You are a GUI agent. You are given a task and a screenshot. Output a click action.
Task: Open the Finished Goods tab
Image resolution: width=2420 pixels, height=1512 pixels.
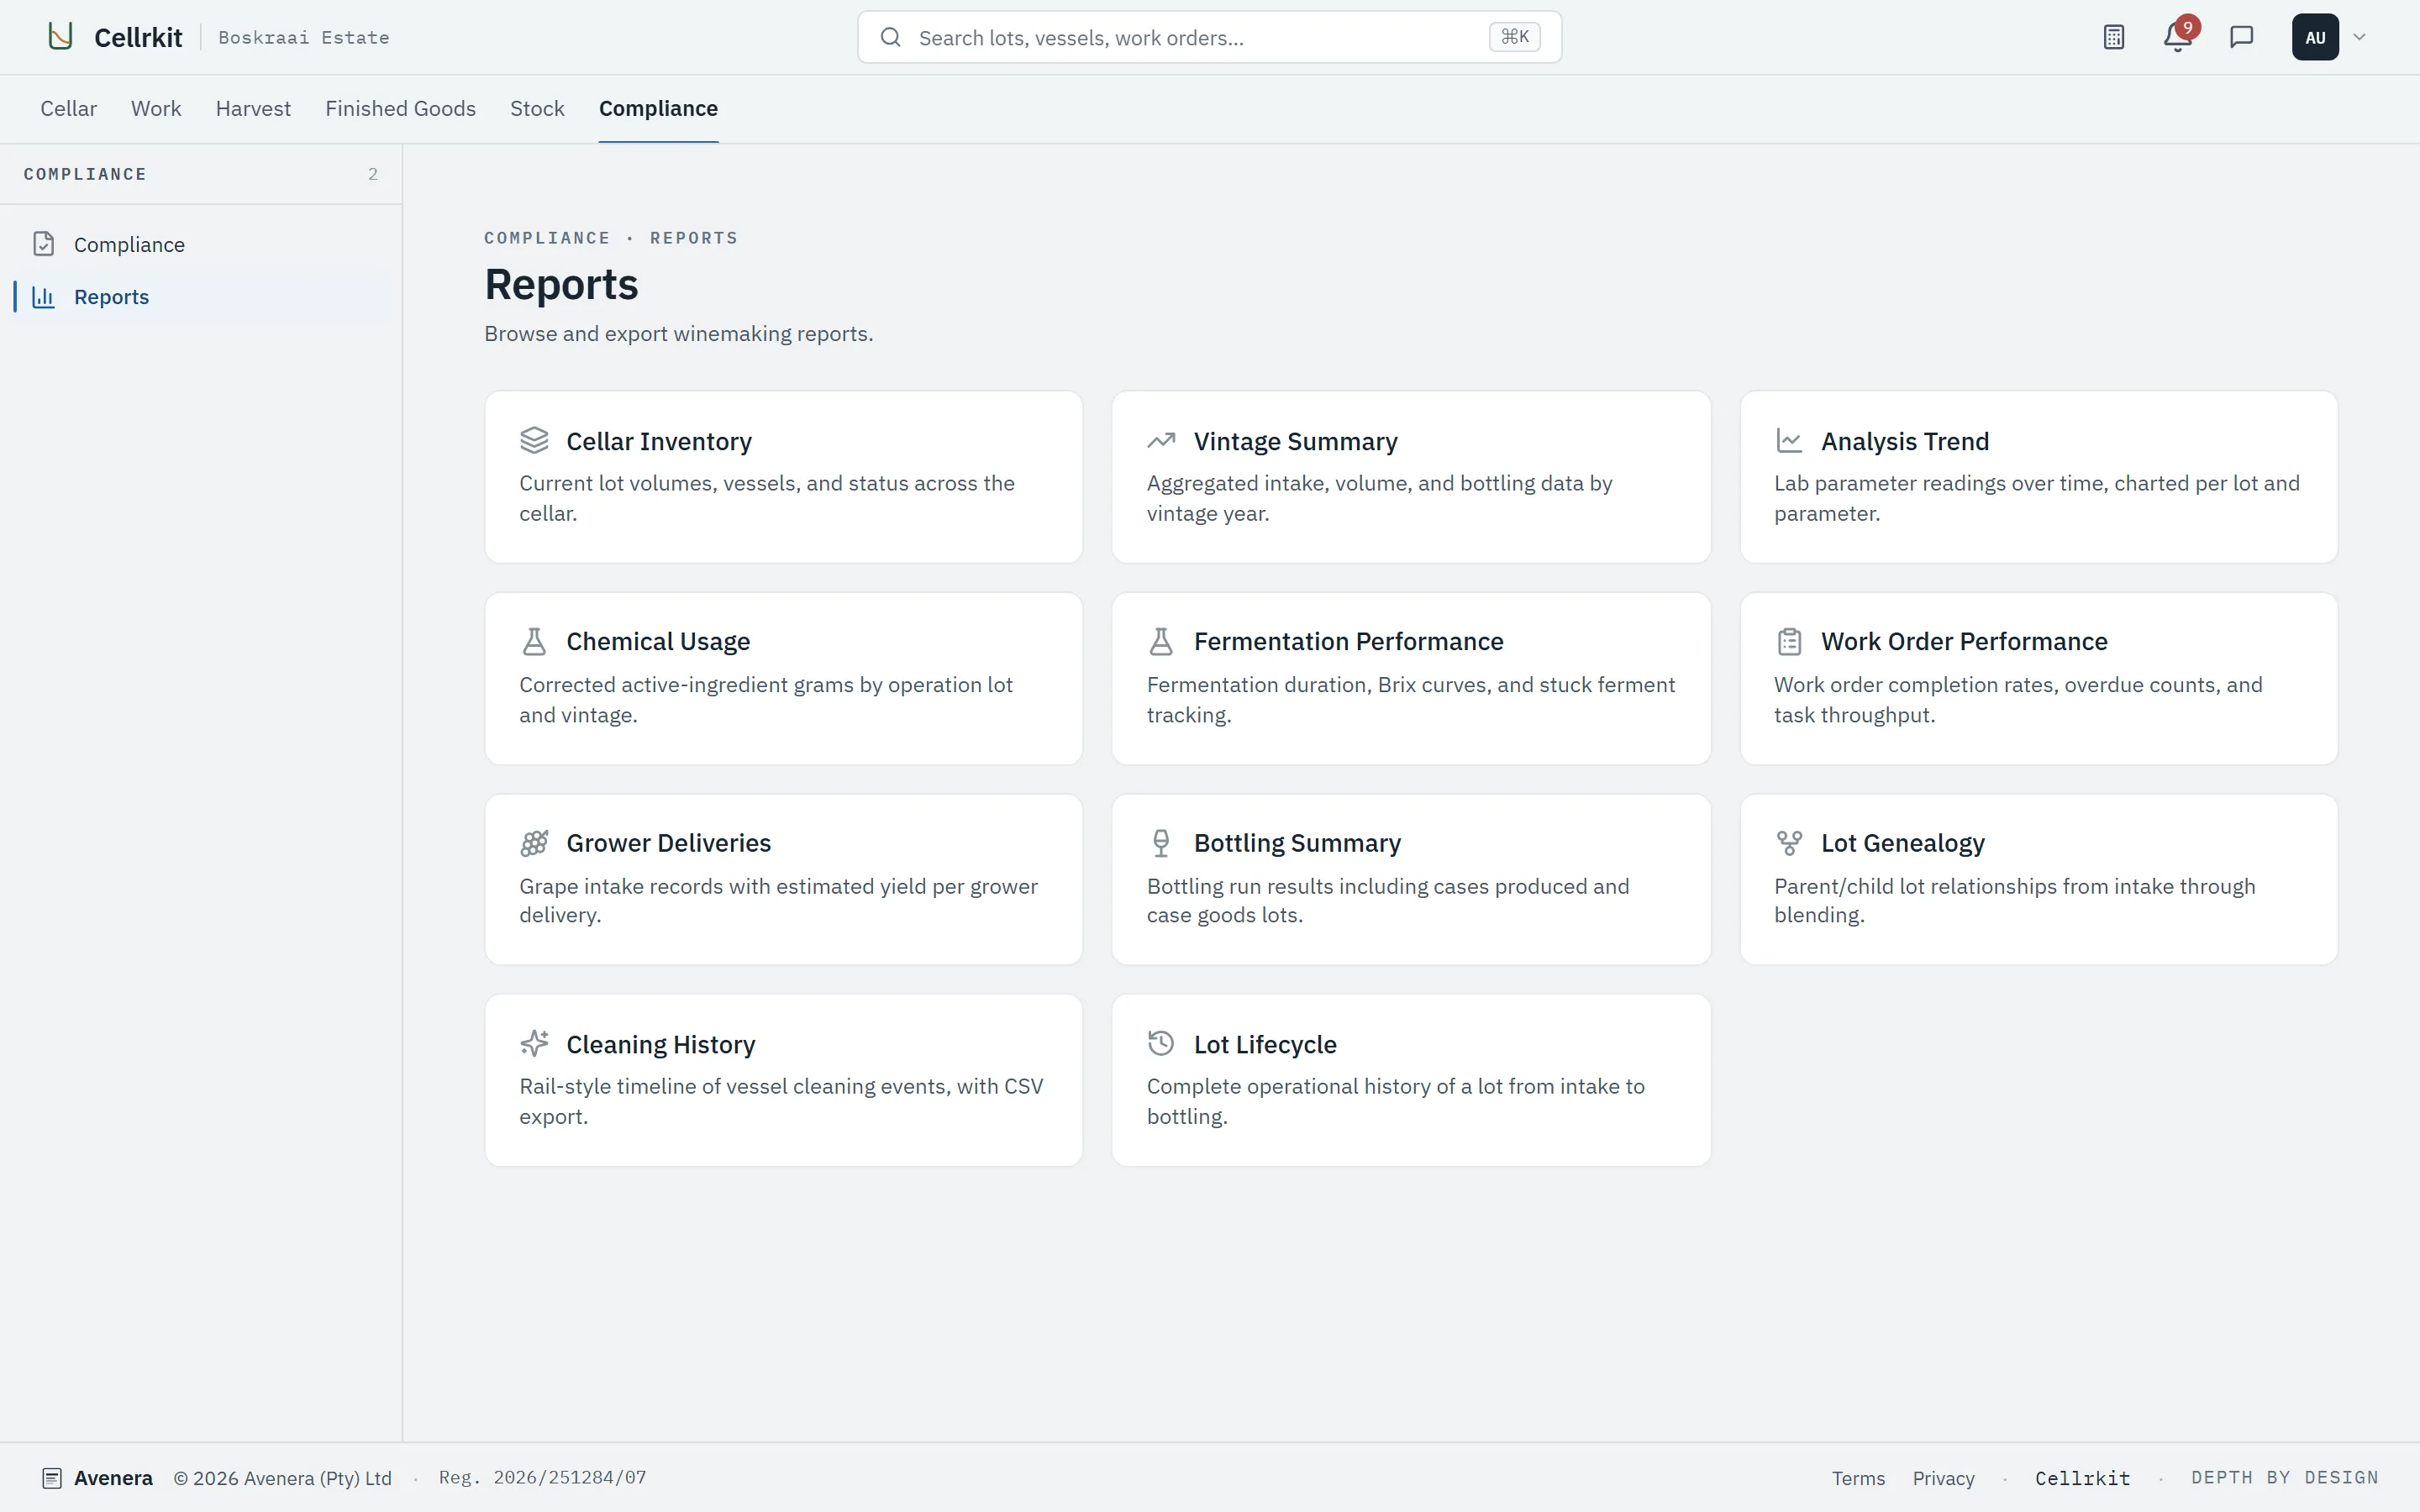click(400, 108)
